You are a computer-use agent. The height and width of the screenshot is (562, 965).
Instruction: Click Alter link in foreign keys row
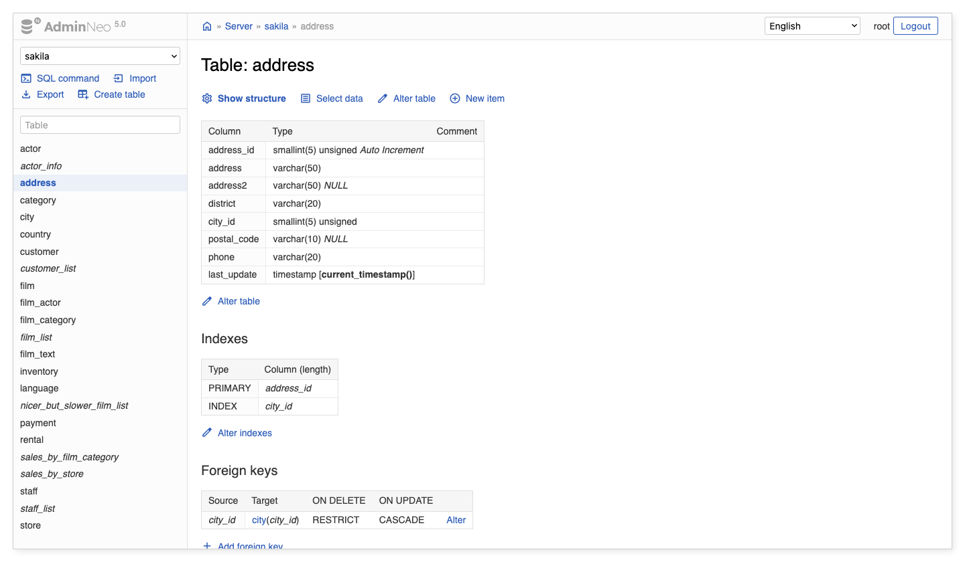click(x=456, y=520)
